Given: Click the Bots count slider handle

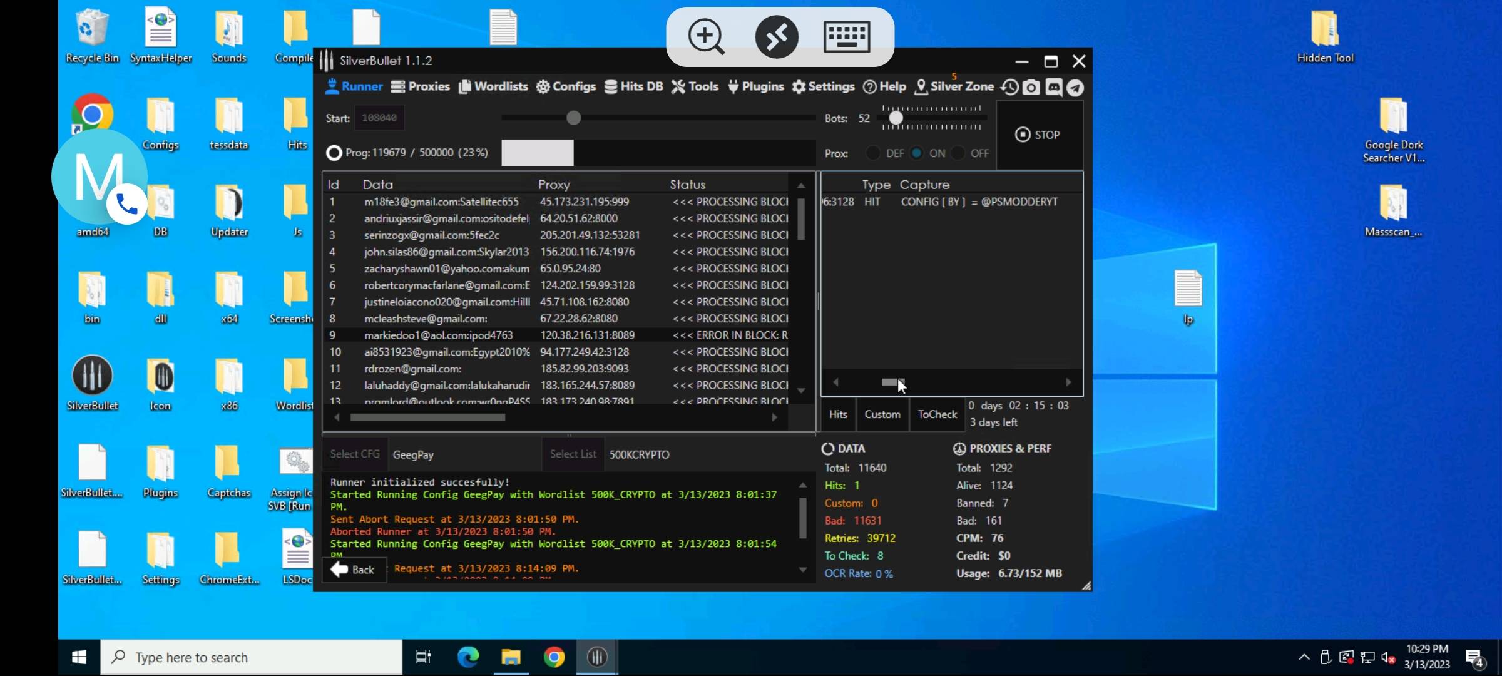Looking at the screenshot, I should (x=896, y=118).
